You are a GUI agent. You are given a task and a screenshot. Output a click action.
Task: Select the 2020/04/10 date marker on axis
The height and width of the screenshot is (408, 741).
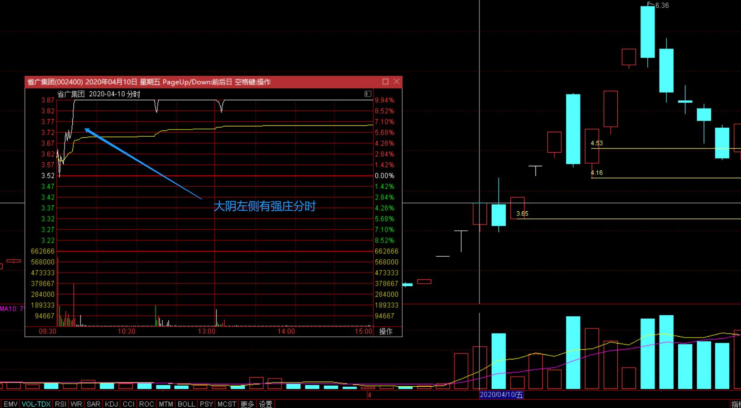[501, 395]
